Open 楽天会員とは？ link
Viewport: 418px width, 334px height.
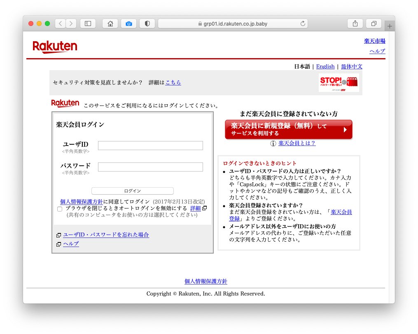(297, 143)
